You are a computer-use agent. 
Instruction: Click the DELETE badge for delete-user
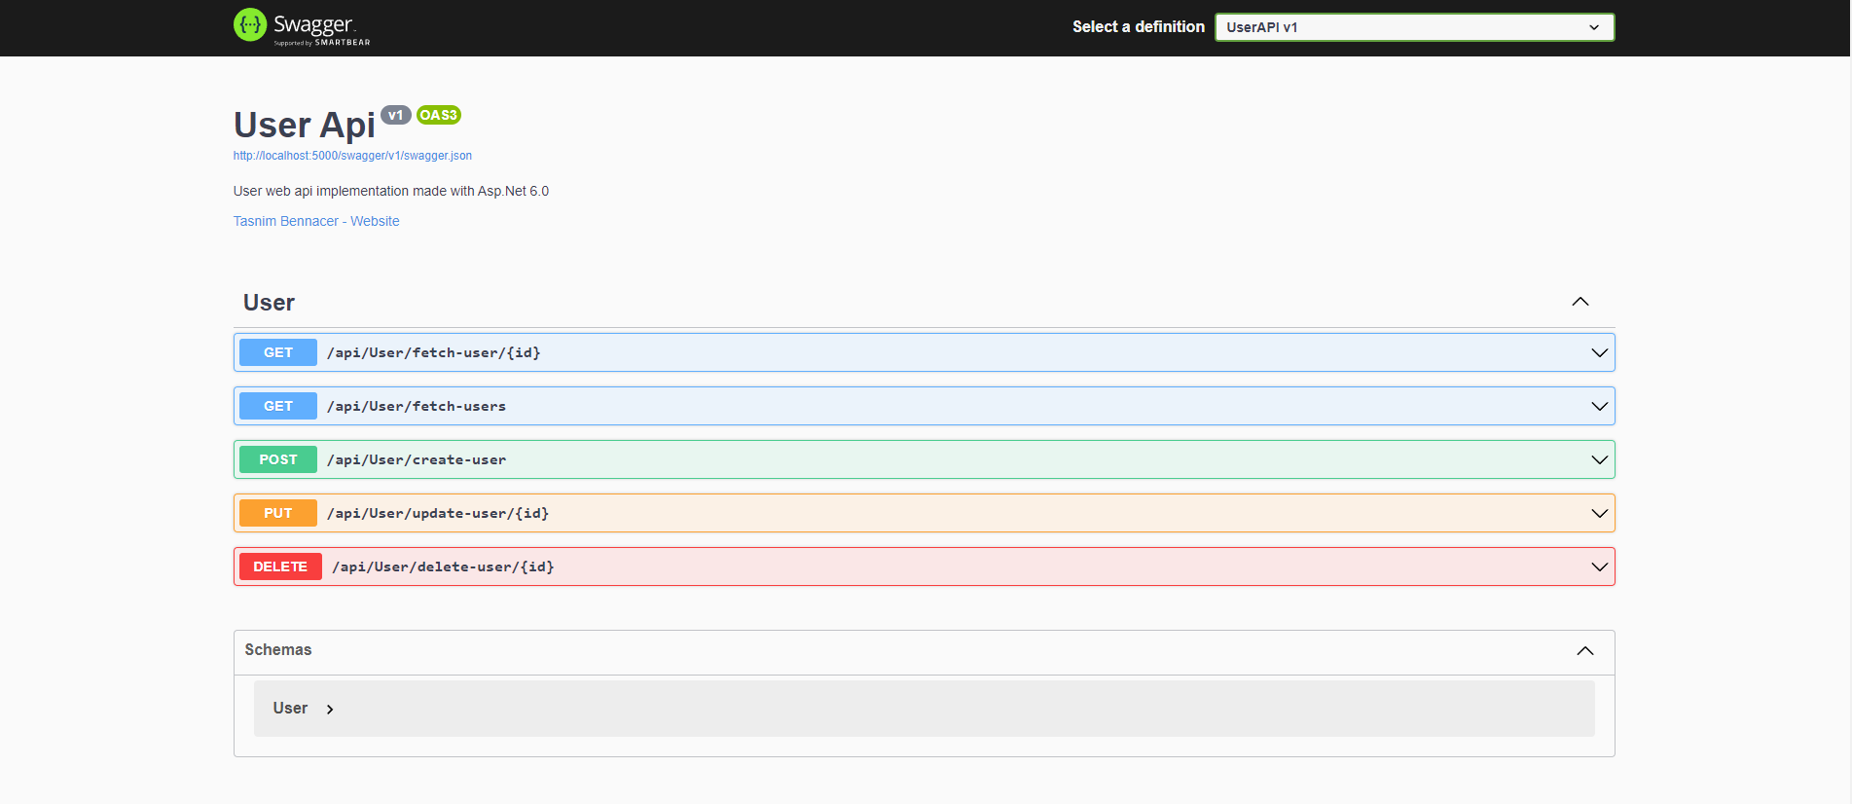pos(280,566)
